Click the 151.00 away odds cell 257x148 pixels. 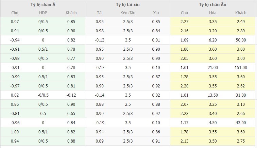(x=241, y=68)
